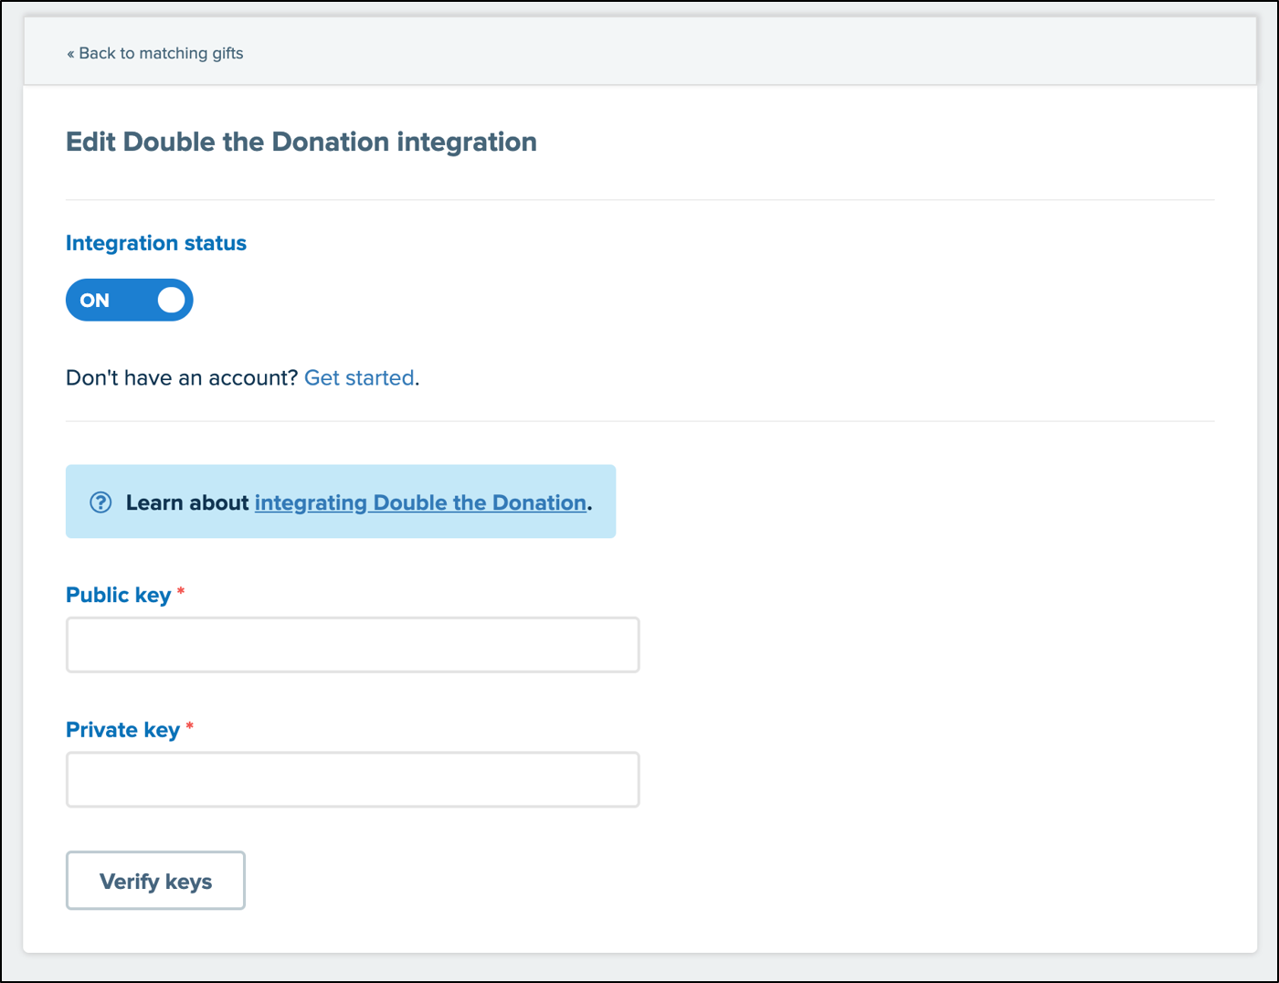The image size is (1279, 983).
Task: Click the help question mark icon
Action: tap(100, 502)
